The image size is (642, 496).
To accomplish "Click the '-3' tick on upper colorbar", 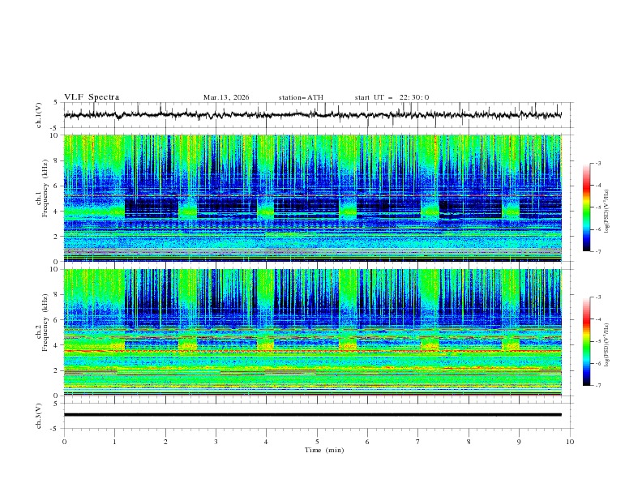I will [598, 163].
